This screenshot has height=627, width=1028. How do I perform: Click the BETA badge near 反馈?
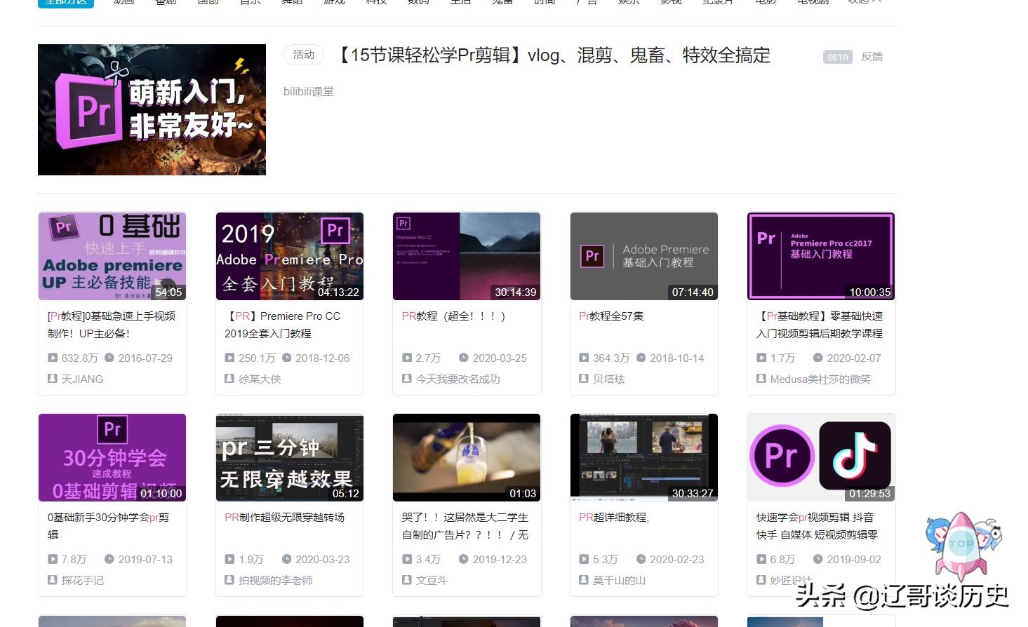838,58
